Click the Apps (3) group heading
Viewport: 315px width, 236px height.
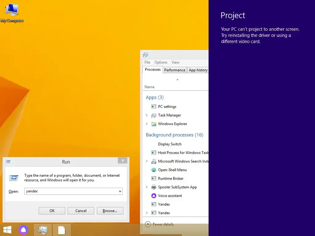155,97
